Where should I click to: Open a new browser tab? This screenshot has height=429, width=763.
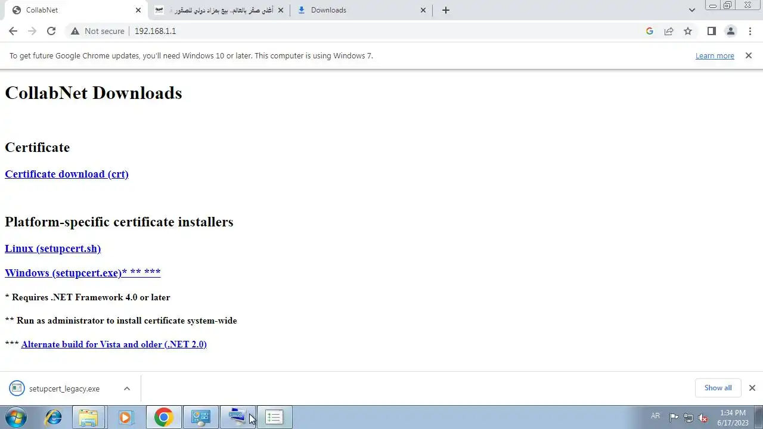(x=446, y=10)
